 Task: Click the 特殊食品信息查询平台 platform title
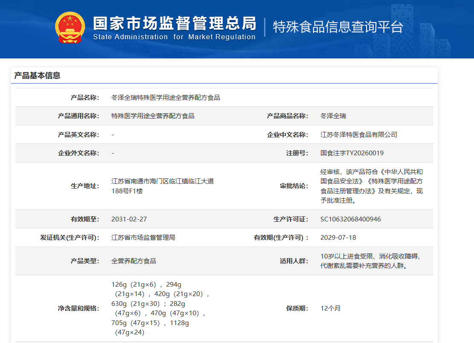[338, 27]
